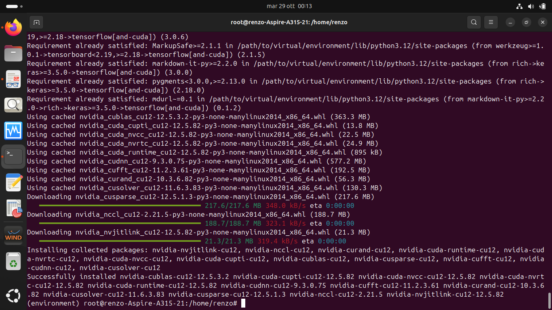
Task: Click the Activities workspace indicator
Action: pos(13,6)
